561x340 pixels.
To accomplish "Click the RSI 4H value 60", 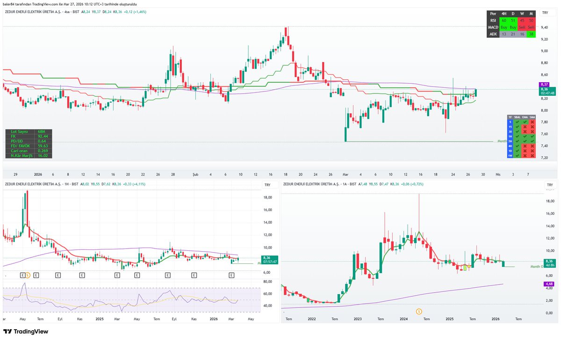I will [503, 20].
